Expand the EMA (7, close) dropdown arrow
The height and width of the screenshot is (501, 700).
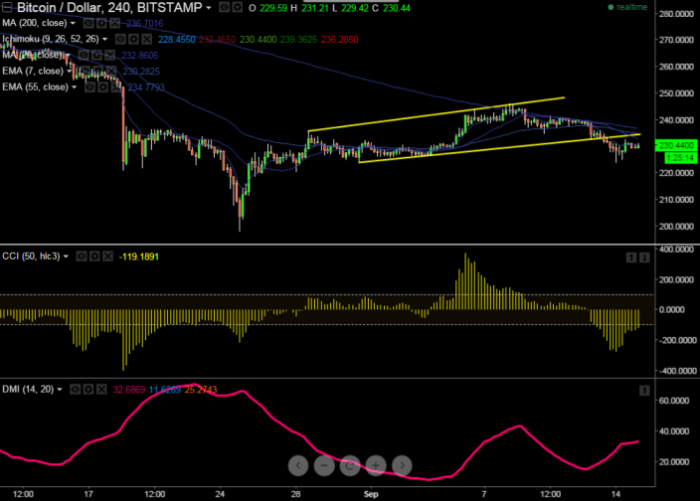(x=70, y=72)
